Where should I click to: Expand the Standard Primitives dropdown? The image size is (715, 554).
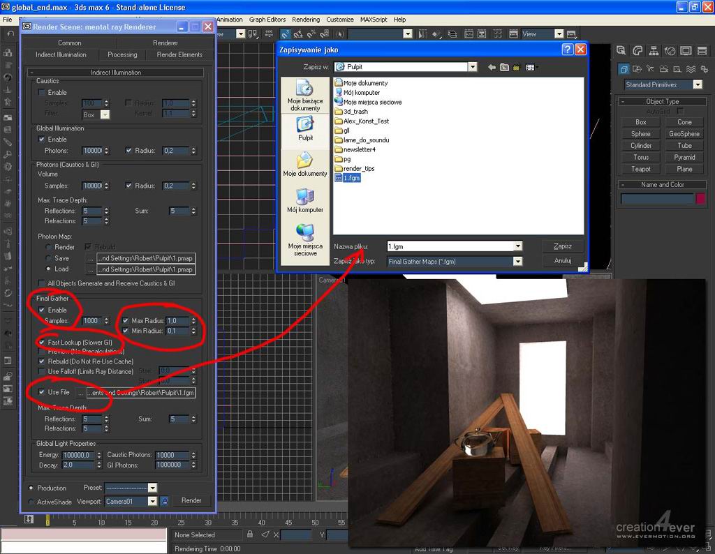(697, 84)
